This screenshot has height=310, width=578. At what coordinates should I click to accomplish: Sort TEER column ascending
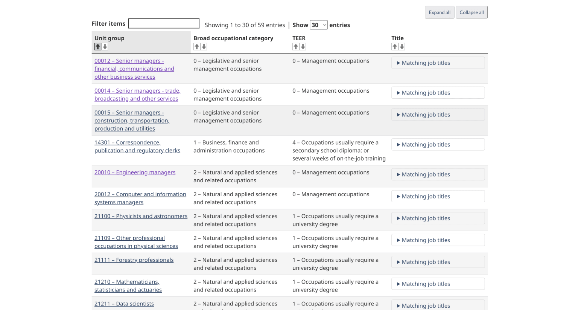296,47
